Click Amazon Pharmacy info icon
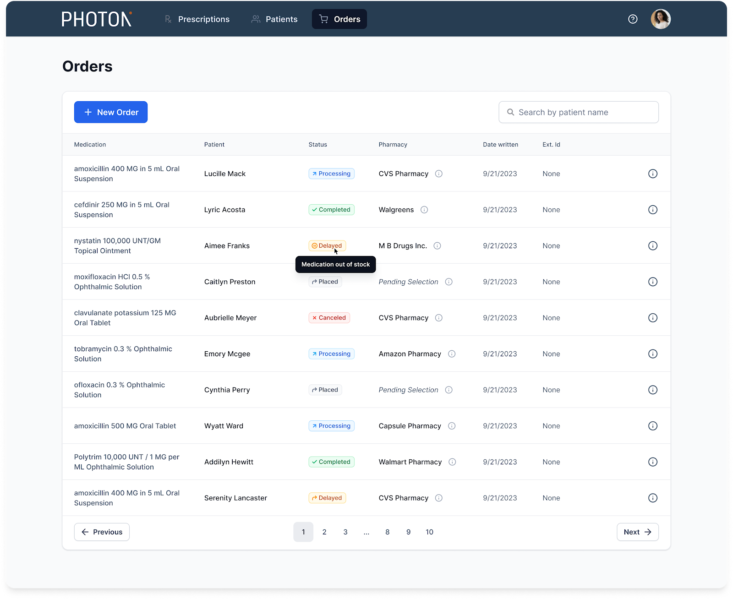 tap(452, 354)
